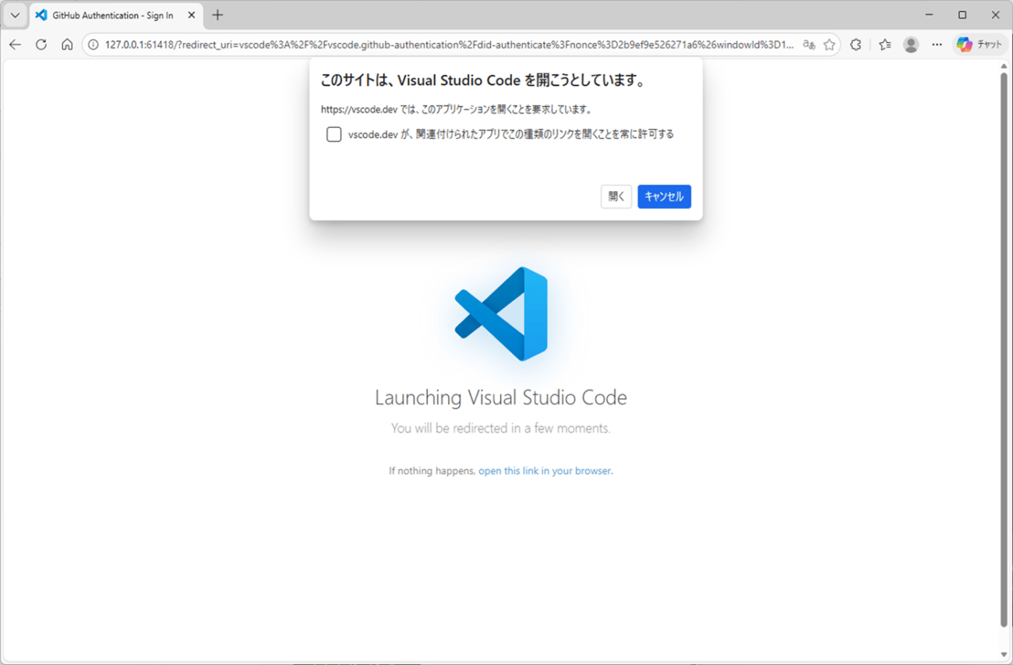Click the site information icon in the address bar
This screenshot has width=1013, height=665.
94,44
